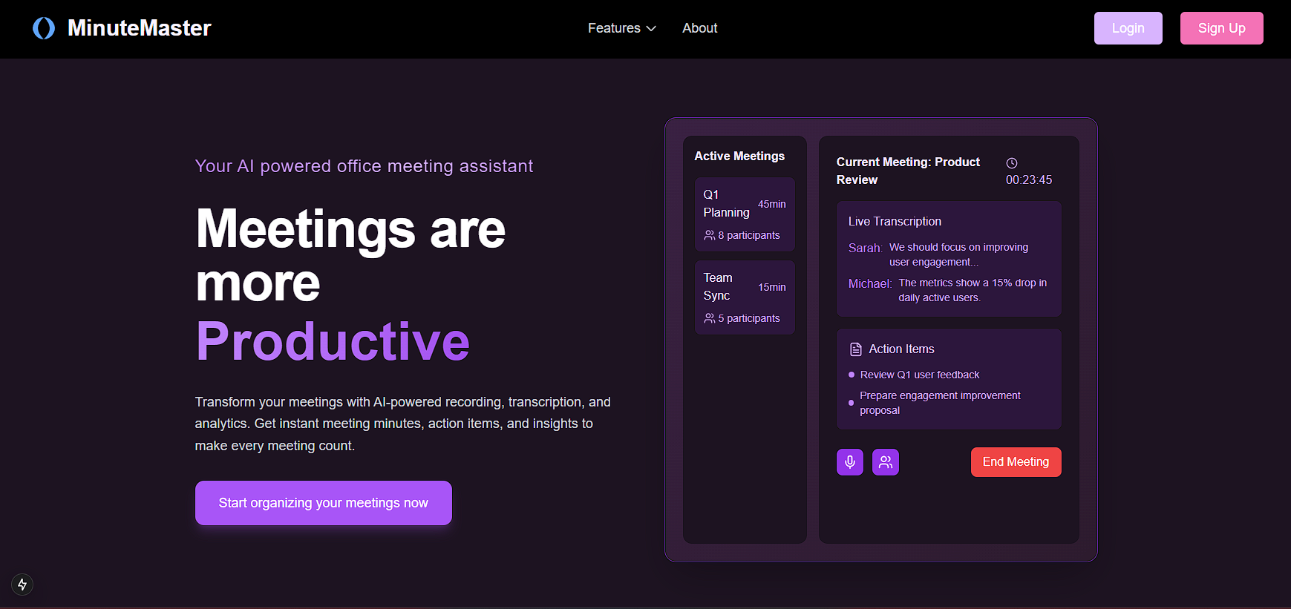Click the Action Items document icon

tap(856, 349)
